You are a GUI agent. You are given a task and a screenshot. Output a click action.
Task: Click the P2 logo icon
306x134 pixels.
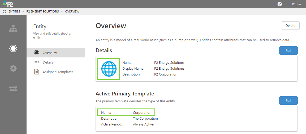[x=8, y=4]
